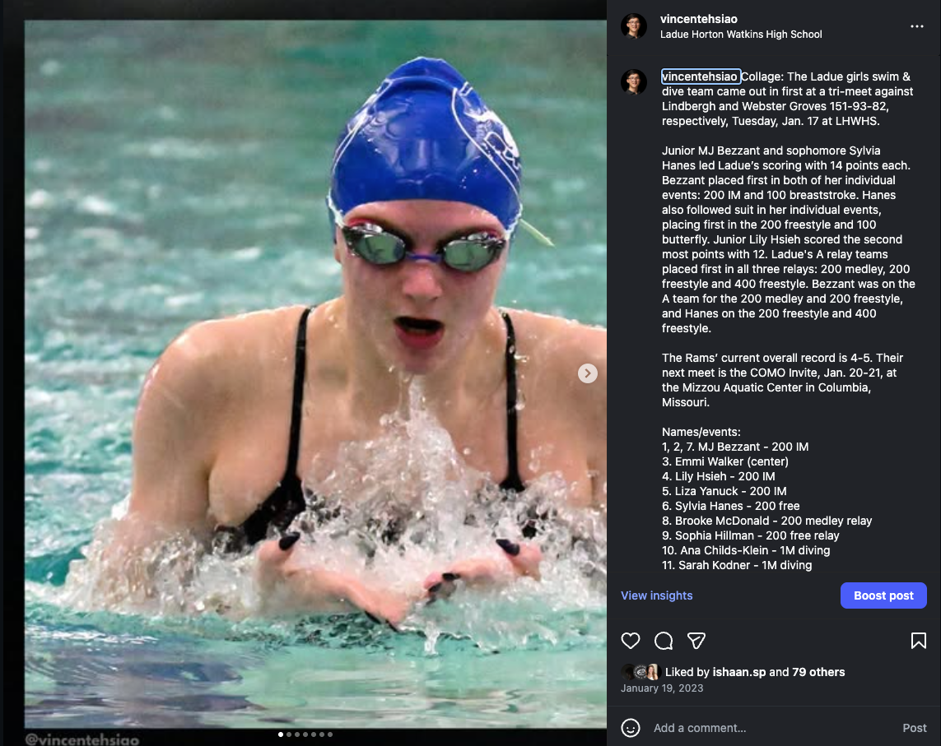Jump to last carousel dot indicator
The height and width of the screenshot is (746, 941).
pos(330,734)
